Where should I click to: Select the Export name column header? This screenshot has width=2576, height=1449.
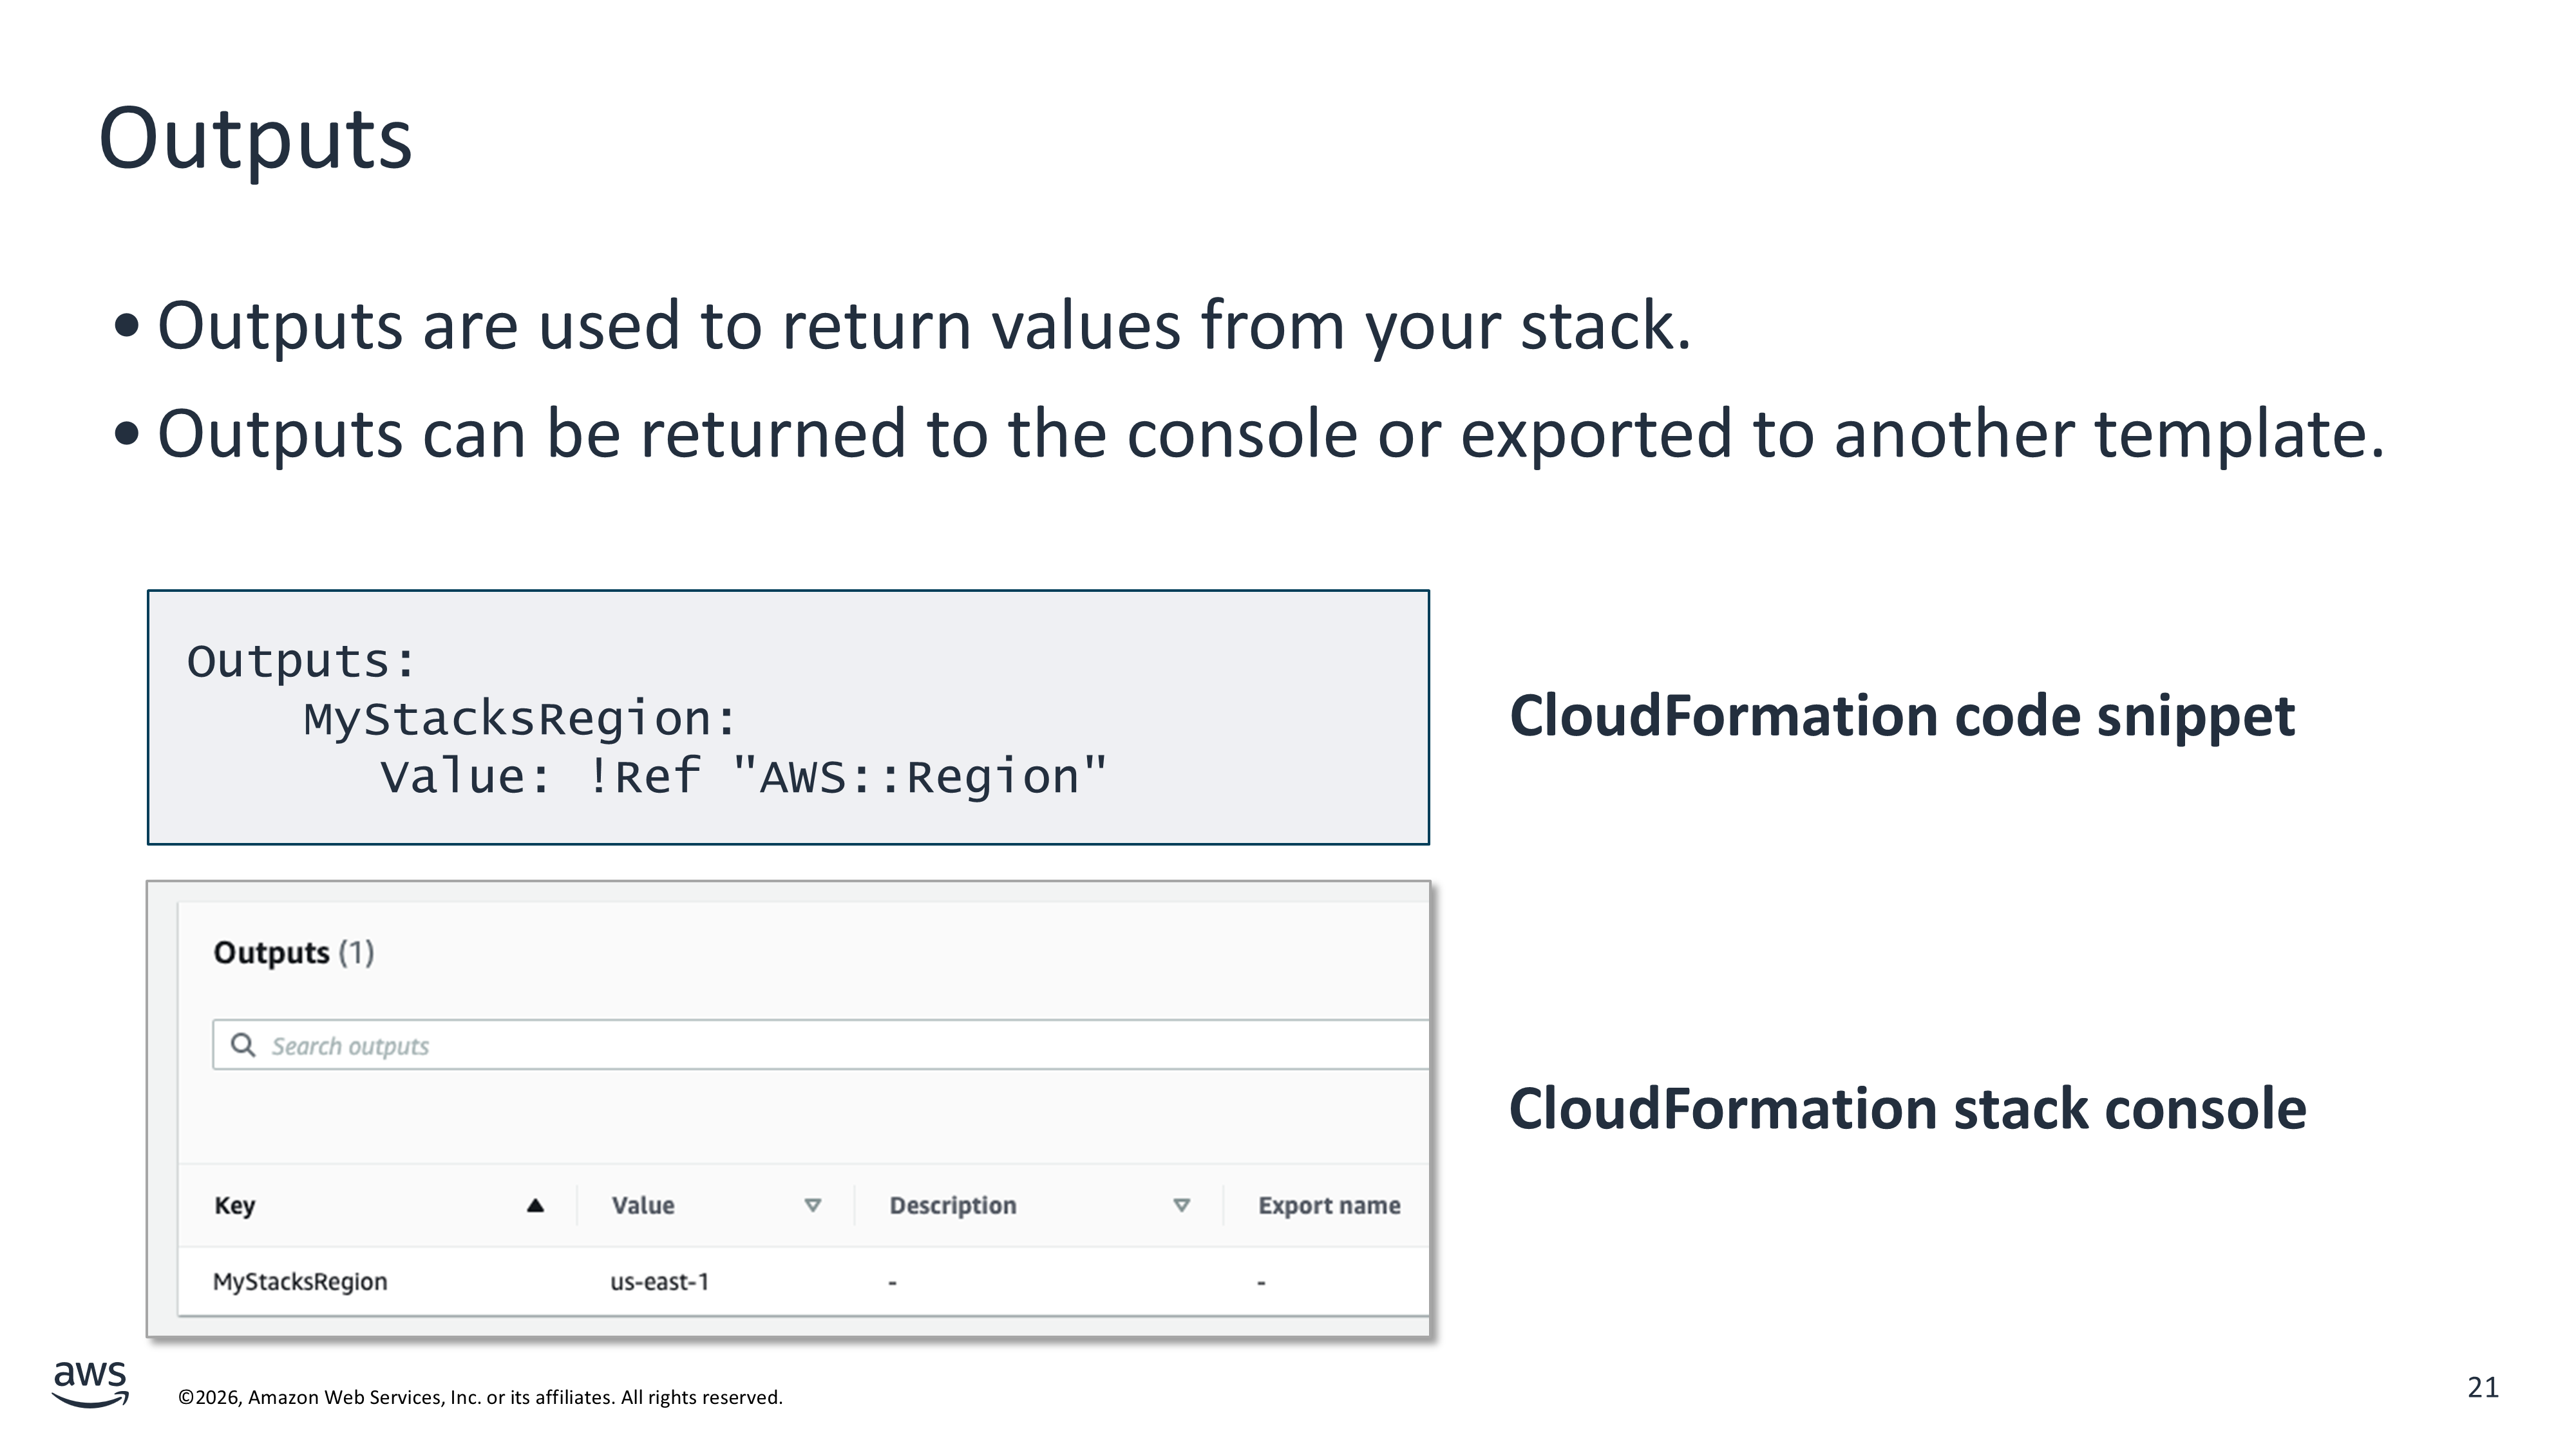[x=1328, y=1205]
